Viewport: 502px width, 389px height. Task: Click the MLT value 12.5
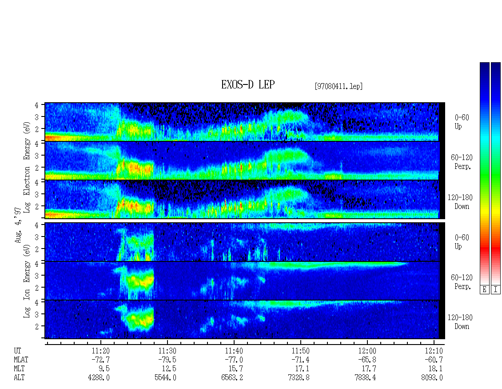(x=169, y=369)
